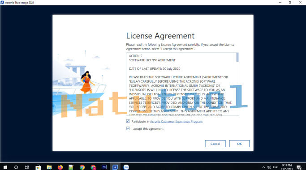This screenshot has width=306, height=170.
Task: Click the OK button
Action: coord(239,144)
